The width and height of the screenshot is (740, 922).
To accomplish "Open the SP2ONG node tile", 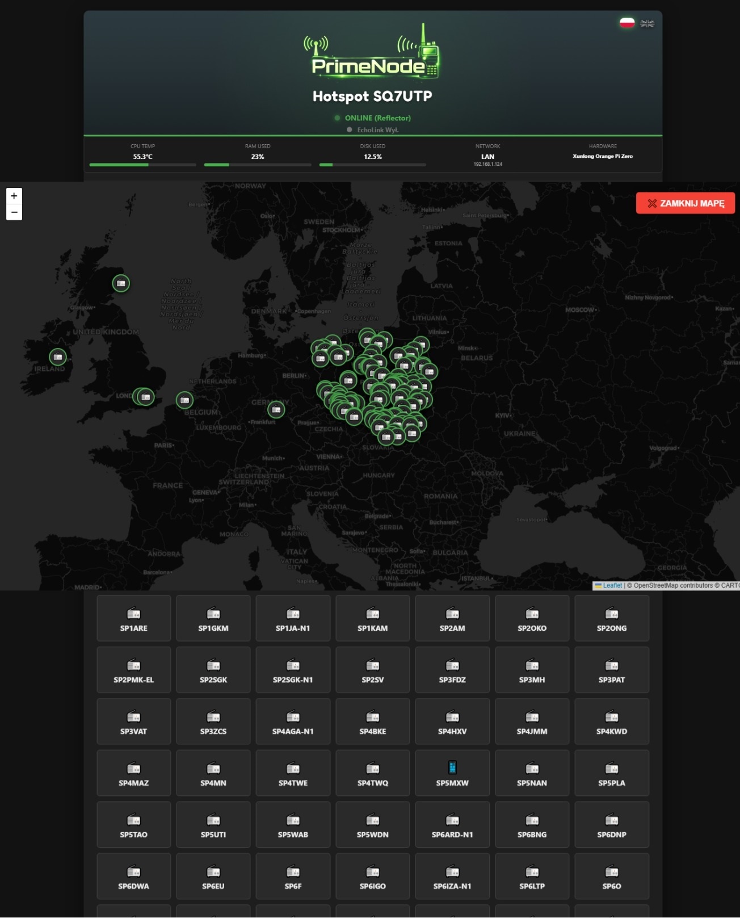I will point(612,618).
